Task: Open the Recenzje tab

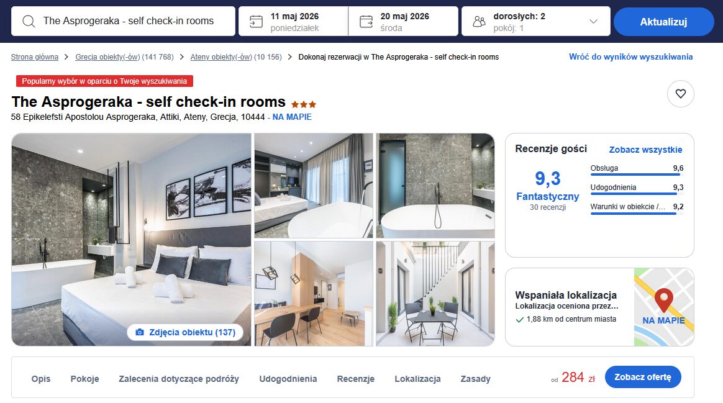Action: click(x=355, y=379)
